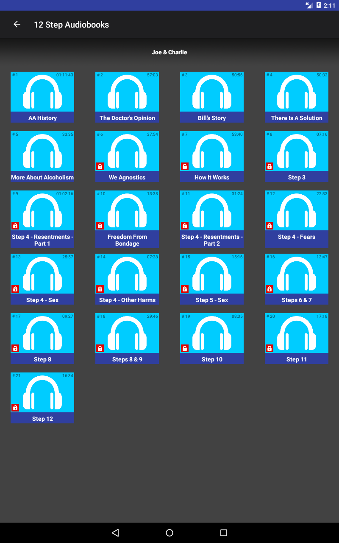Tap lock icon on Step 10
The height and width of the screenshot is (543, 339).
[x=185, y=348]
